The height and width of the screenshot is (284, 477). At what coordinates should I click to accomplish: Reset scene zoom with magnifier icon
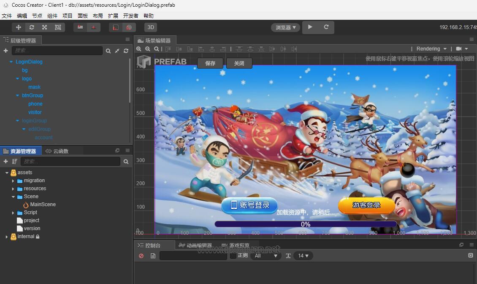point(156,49)
